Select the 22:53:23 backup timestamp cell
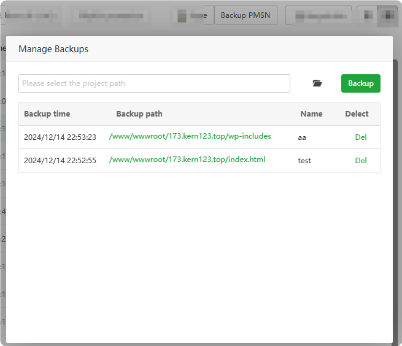This screenshot has width=402, height=346. coord(60,137)
